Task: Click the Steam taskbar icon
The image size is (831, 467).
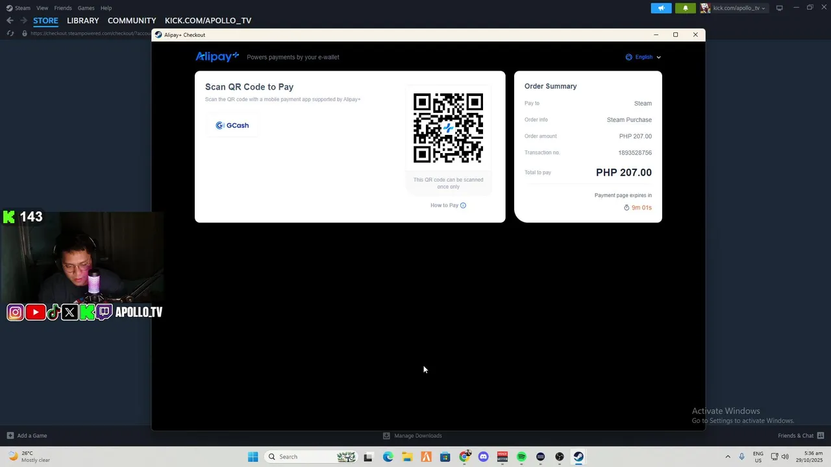Action: [x=578, y=457]
